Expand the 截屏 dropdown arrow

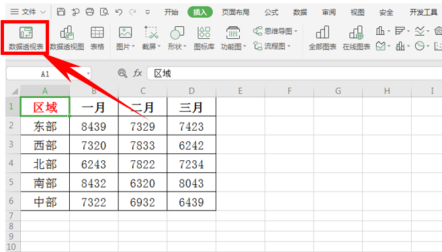point(159,46)
